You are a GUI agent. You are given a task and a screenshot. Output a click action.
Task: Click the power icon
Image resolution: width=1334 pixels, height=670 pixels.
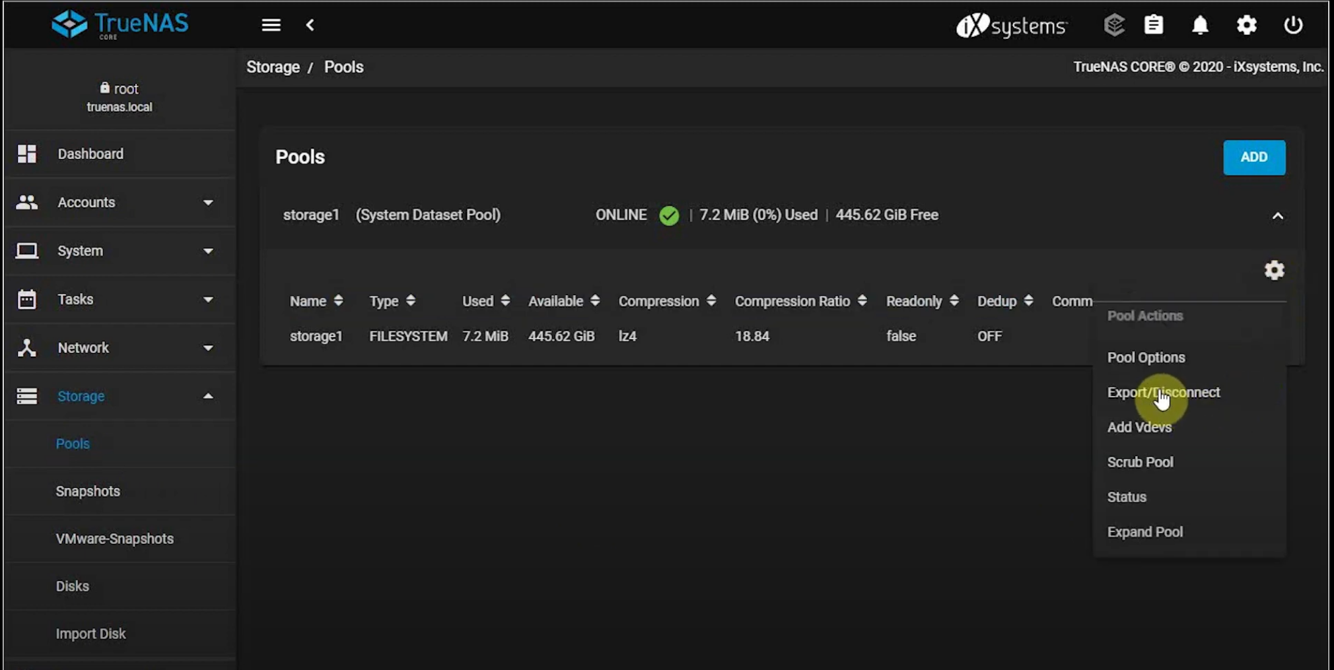coord(1292,25)
